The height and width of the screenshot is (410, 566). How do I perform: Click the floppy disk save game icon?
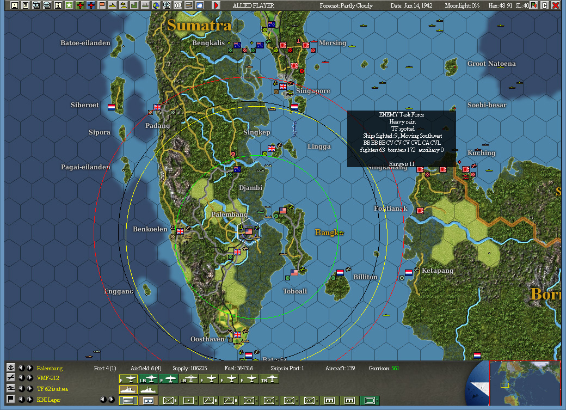15,5
